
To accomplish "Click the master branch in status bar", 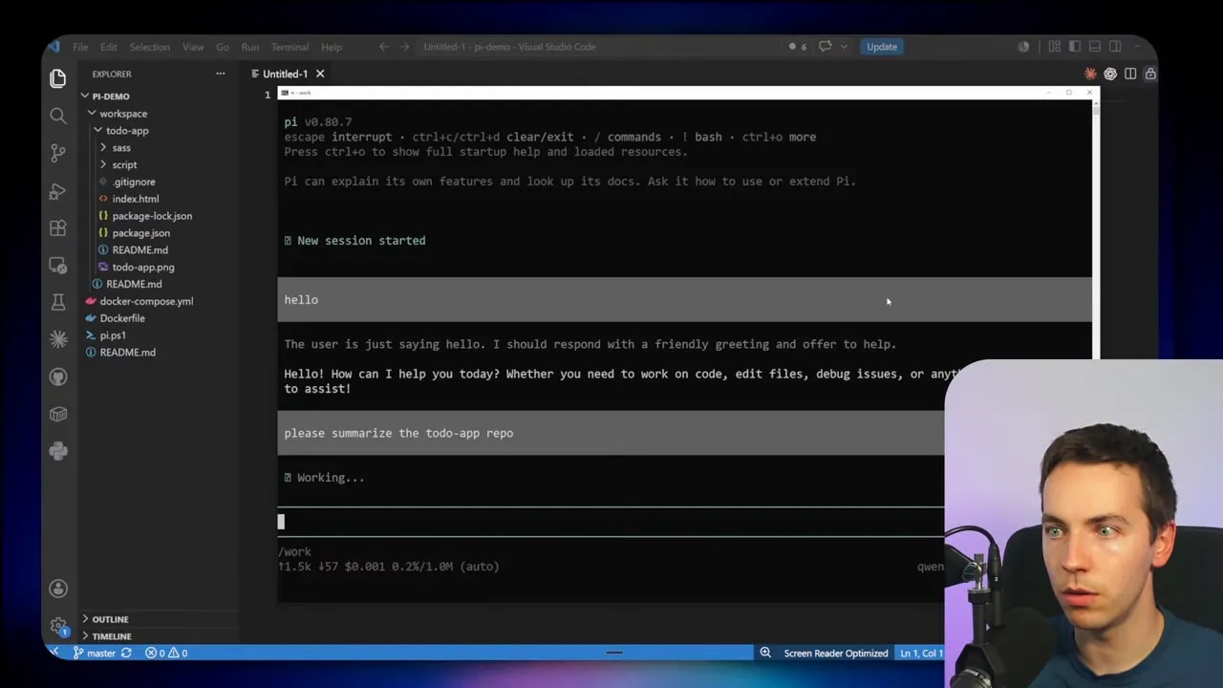I will coord(95,654).
